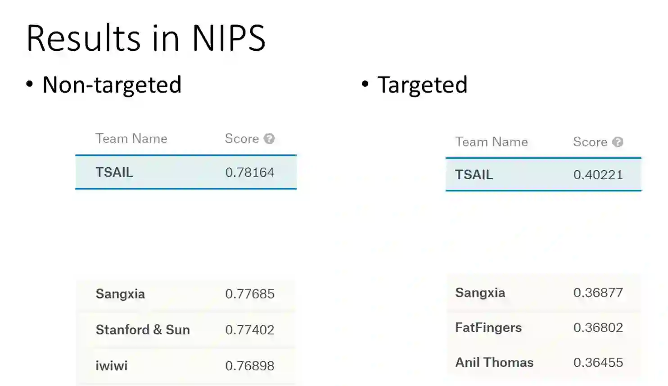Click the 0.40221 score value
This screenshot has height=386, width=668.
pos(598,174)
